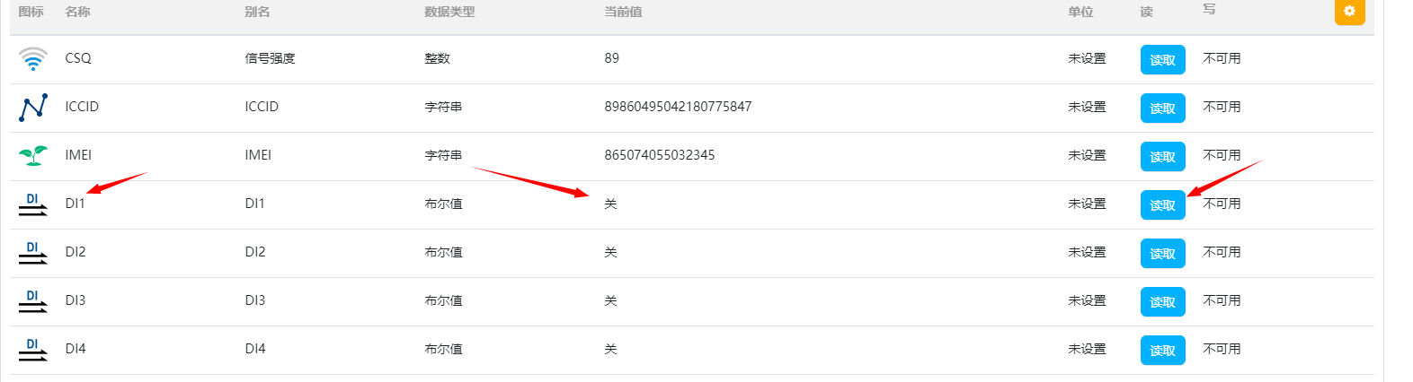Click the 数据类型 column header

tap(449, 12)
